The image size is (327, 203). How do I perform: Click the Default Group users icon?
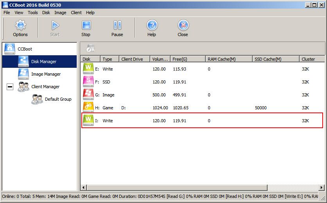[x=37, y=99]
